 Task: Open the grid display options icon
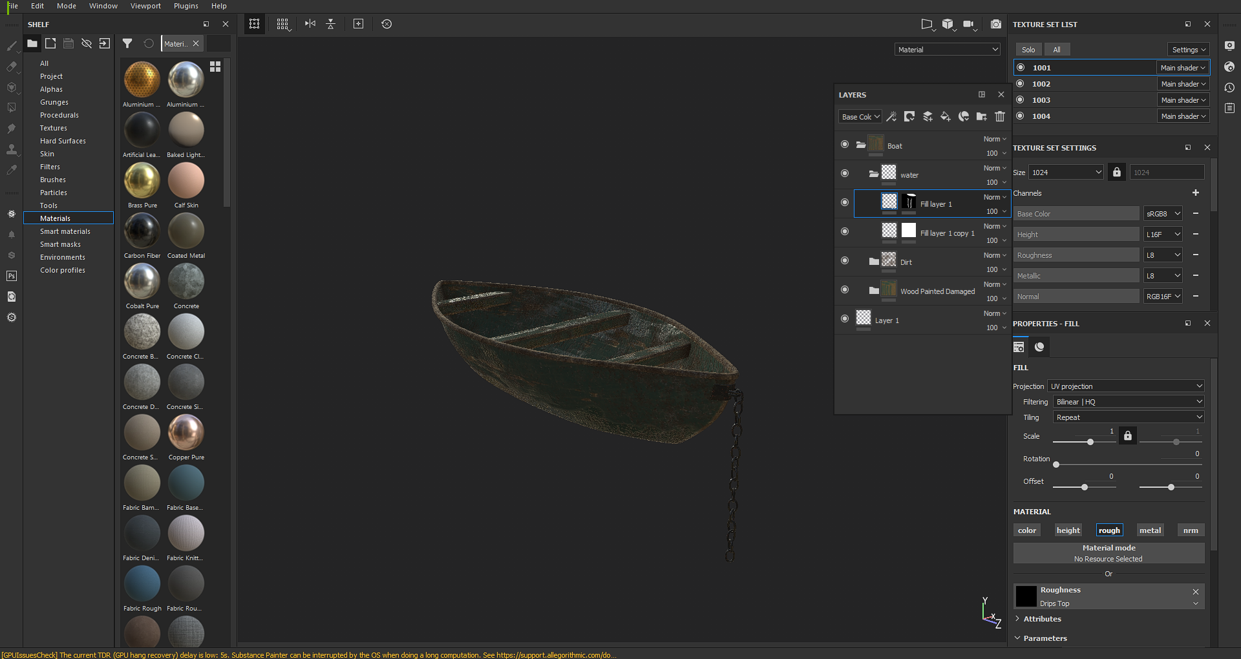pos(283,24)
